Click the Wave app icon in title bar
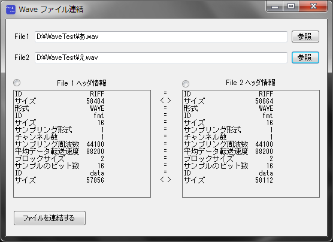 pos(11,10)
